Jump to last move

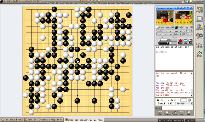point(175,100)
